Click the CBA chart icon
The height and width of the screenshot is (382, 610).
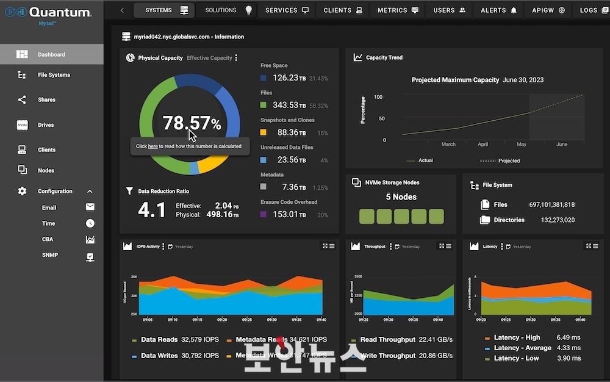tap(90, 240)
